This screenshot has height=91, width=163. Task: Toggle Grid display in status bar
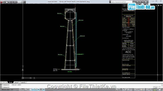pos(23,89)
